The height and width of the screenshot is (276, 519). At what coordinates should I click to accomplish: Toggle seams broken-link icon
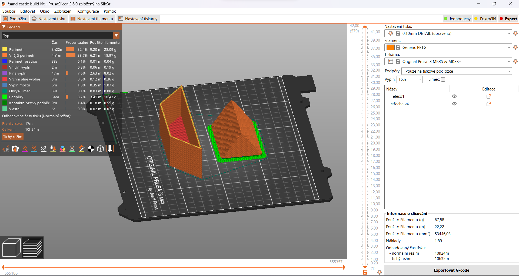(44, 149)
